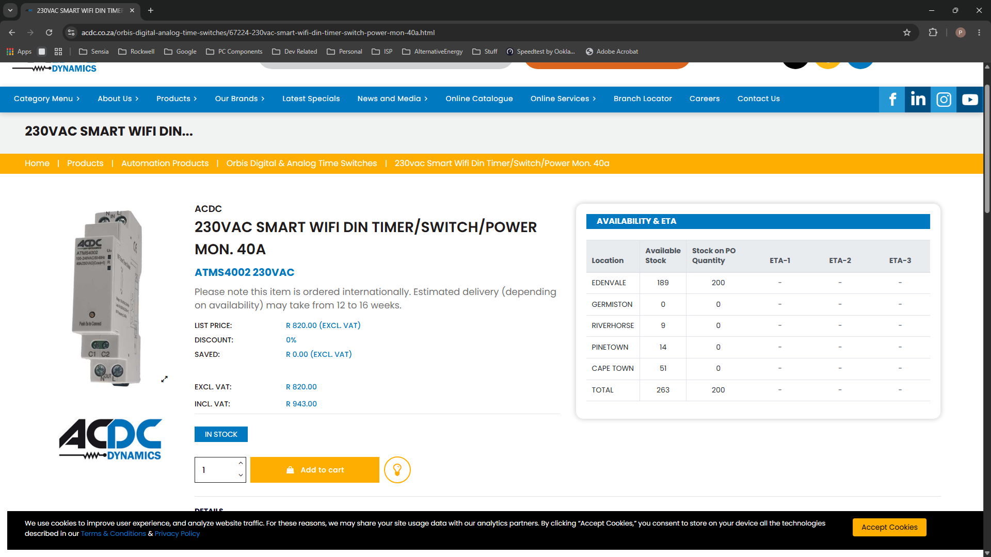The height and width of the screenshot is (557, 991).
Task: Open the Online Catalogue
Action: (479, 99)
